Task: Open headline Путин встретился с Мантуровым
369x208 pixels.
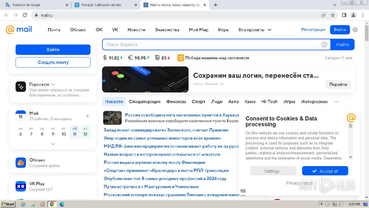Action: [x=151, y=187]
